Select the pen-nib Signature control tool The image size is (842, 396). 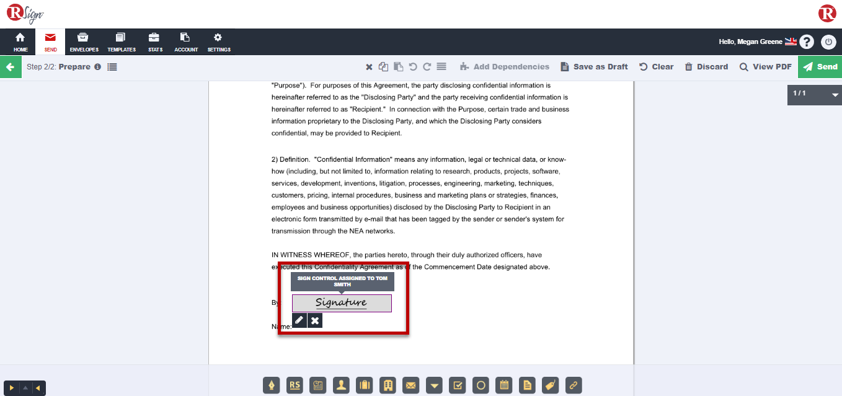coord(272,385)
